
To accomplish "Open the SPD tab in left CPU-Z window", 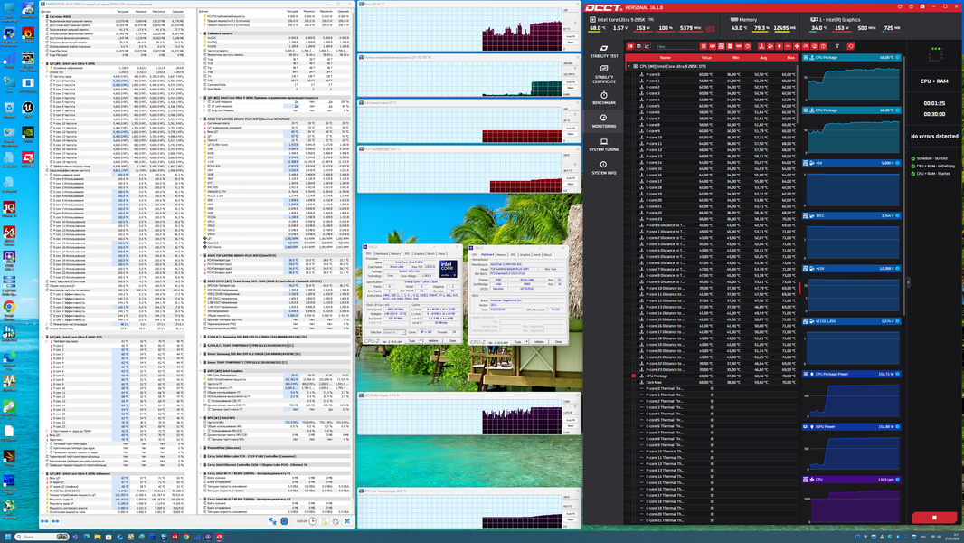I will 407,254.
